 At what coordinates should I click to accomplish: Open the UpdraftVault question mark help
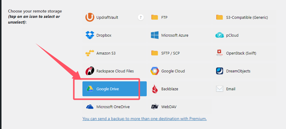click(x=141, y=18)
